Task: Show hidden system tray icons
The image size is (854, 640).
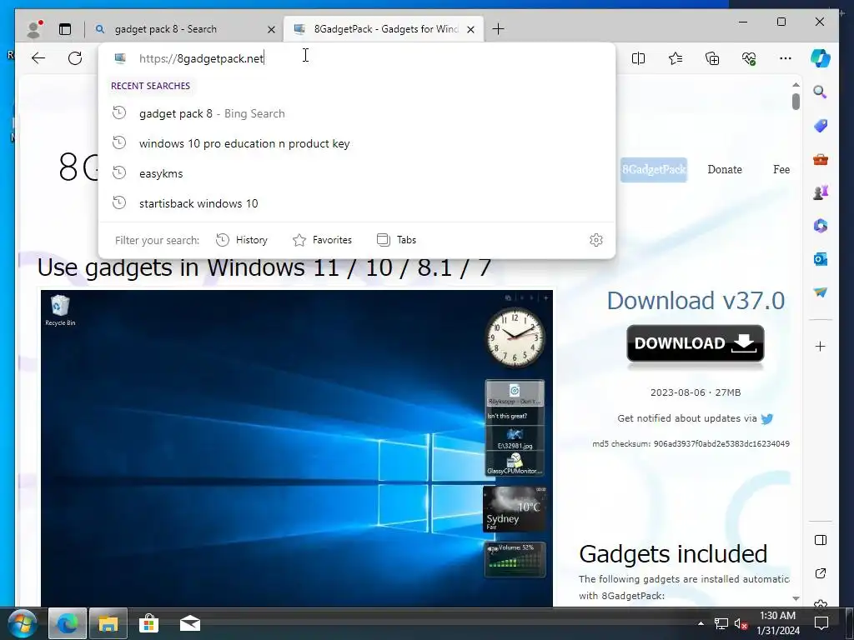Action: coord(701,623)
